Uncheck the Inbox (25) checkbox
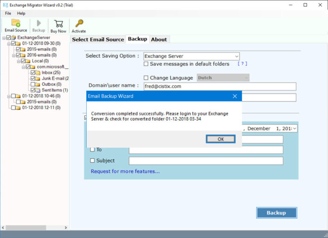Screen dimensions: 328x238 33,73
